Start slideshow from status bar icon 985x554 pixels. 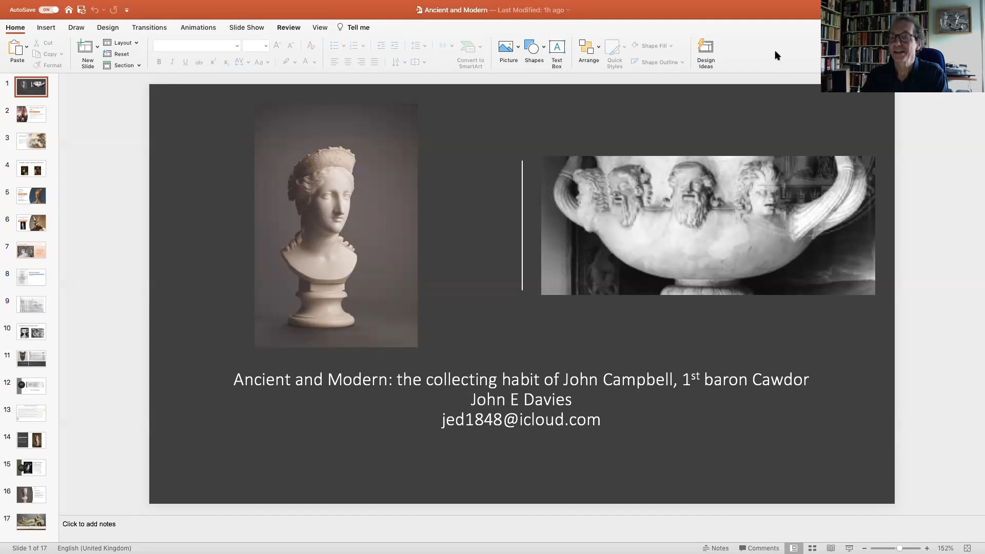849,548
